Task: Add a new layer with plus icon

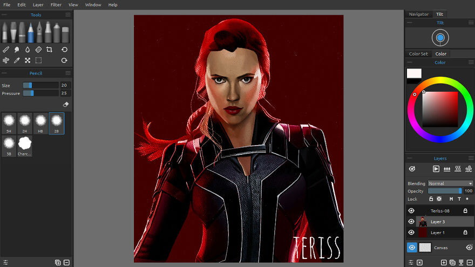Action: point(444,263)
